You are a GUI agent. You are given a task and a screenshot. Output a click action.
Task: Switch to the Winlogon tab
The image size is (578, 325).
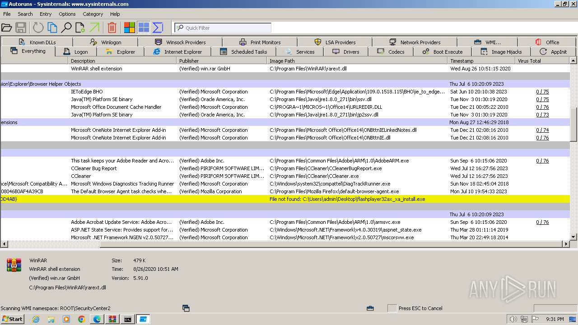106,42
